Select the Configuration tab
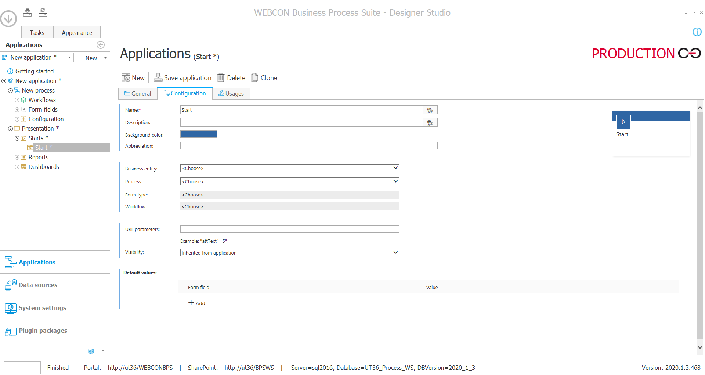The image size is (705, 375). (x=185, y=93)
